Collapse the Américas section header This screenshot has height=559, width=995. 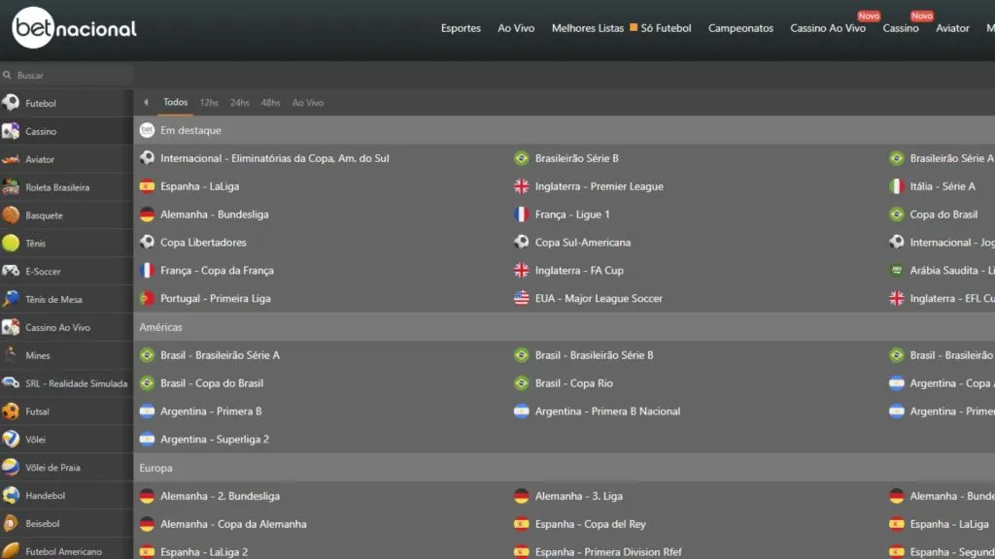pyautogui.click(x=565, y=327)
